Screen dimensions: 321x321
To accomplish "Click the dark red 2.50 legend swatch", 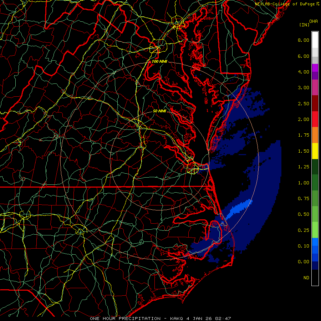I will pyautogui.click(x=315, y=103).
